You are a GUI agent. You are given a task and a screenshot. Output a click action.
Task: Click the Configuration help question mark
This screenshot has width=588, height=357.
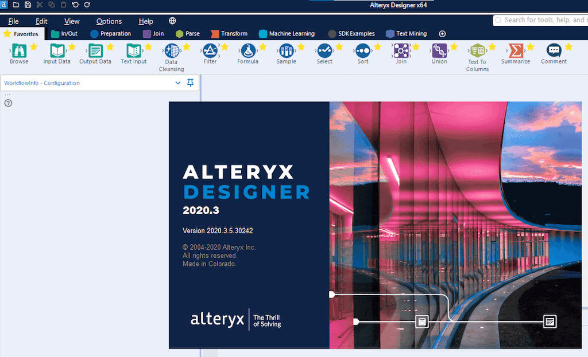point(8,103)
